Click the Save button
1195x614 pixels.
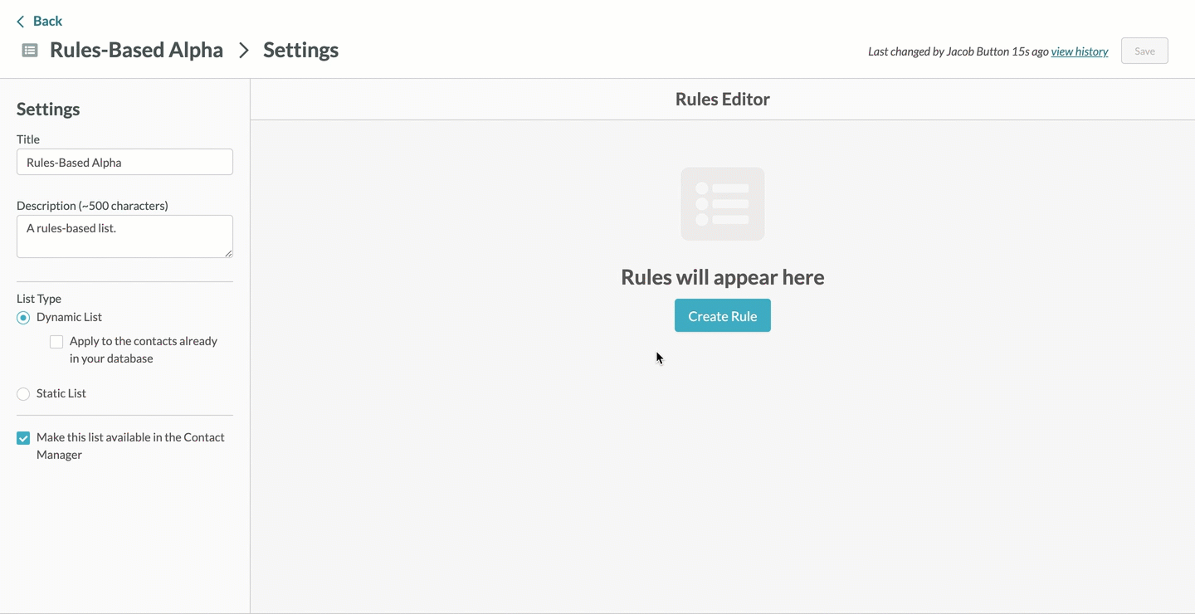point(1144,51)
